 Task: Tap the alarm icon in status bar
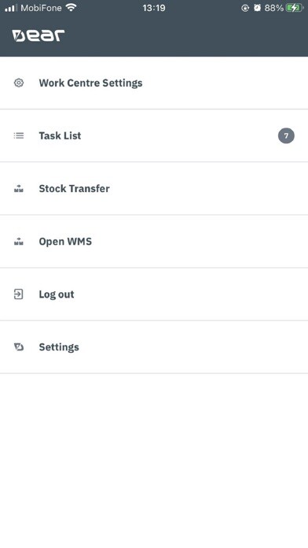(258, 8)
